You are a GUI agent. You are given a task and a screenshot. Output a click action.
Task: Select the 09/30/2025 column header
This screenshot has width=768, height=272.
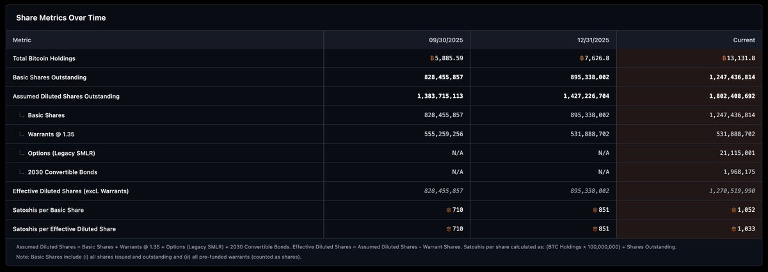pos(445,40)
